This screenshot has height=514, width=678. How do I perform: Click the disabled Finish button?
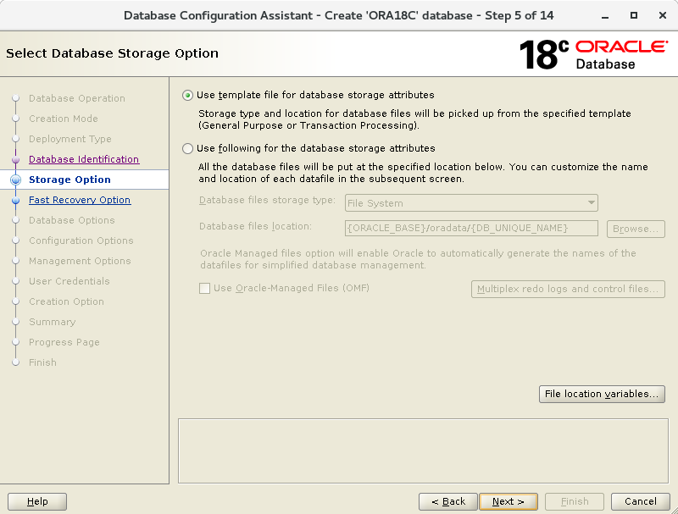(575, 501)
